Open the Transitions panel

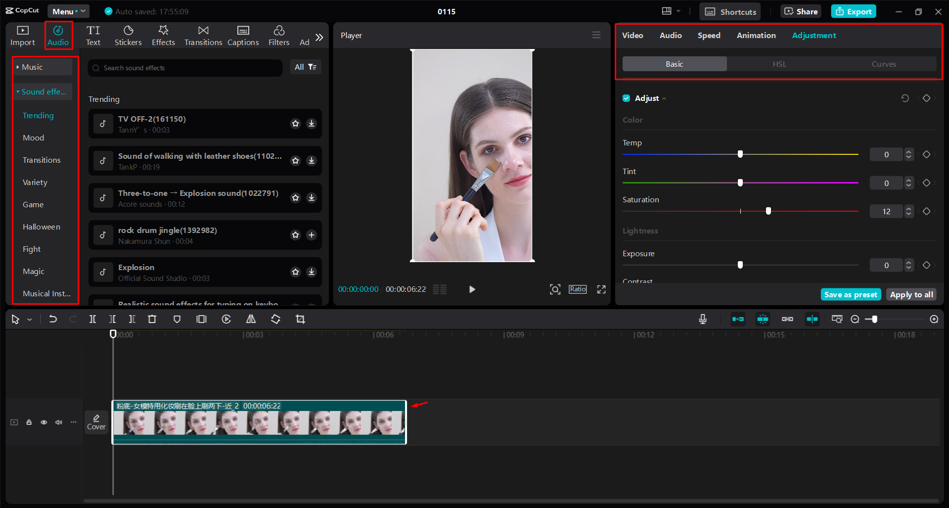coord(203,35)
